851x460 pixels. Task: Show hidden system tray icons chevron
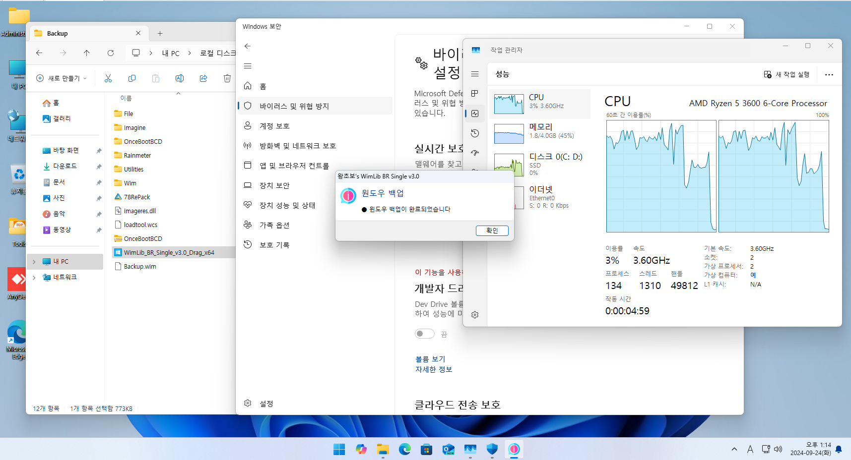coord(734,449)
